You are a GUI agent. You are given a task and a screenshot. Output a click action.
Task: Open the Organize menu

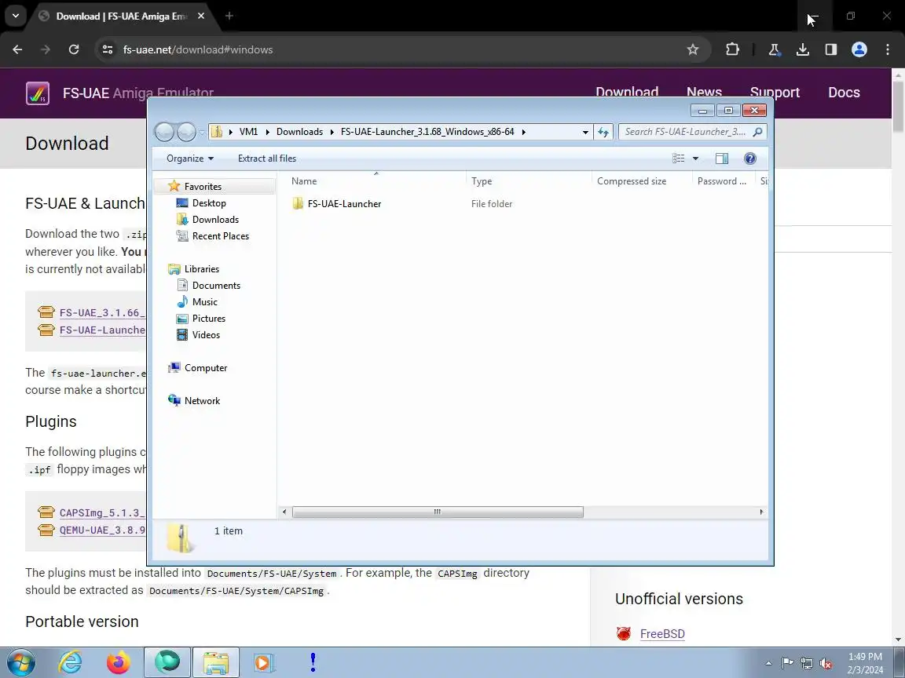coord(190,159)
